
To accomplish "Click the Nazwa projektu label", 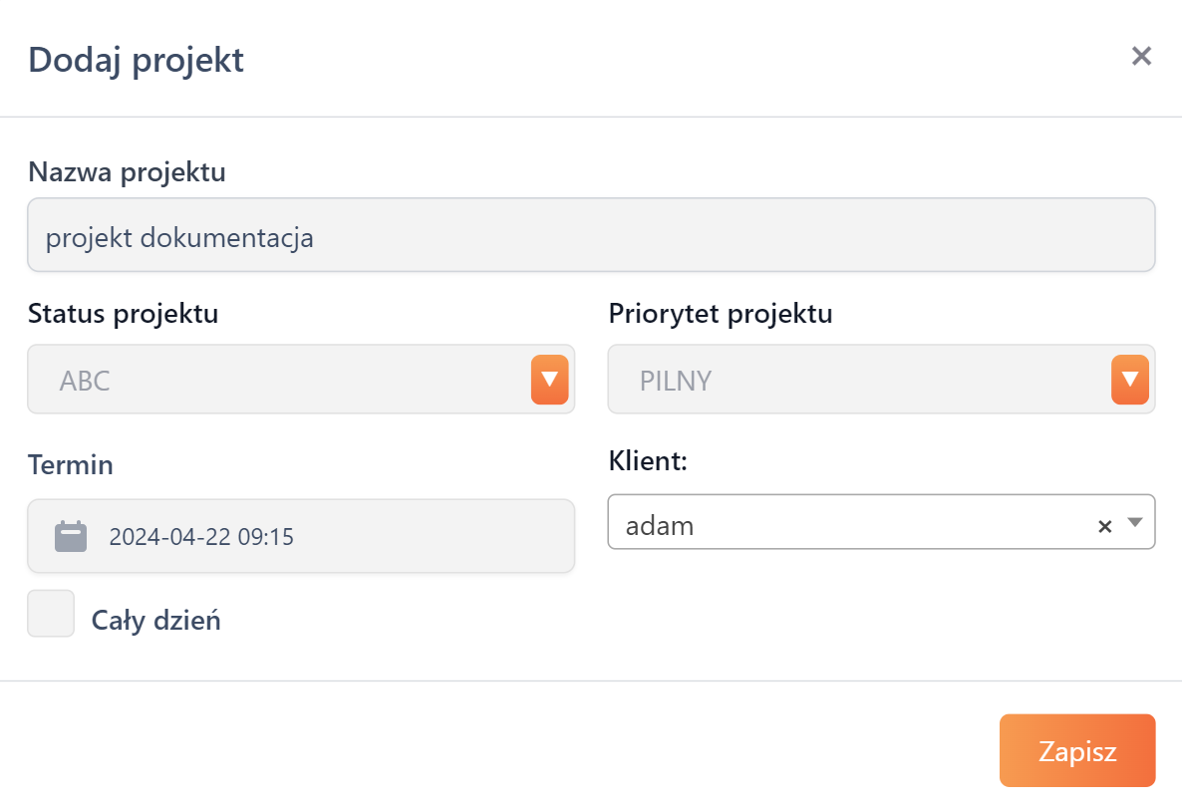I will 127,172.
